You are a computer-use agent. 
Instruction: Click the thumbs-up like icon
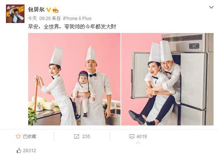[x=19, y=151]
